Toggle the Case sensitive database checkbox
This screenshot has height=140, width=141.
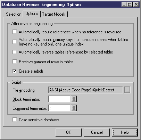coord(15,120)
